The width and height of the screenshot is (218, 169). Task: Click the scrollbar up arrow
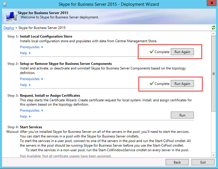coord(214,34)
